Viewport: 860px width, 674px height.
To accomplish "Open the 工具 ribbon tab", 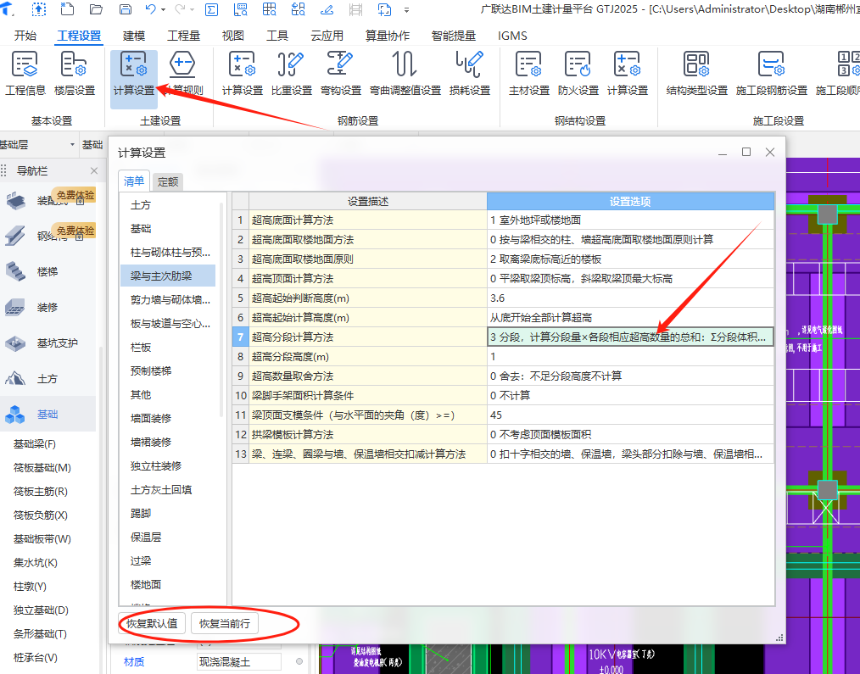I will tap(277, 36).
